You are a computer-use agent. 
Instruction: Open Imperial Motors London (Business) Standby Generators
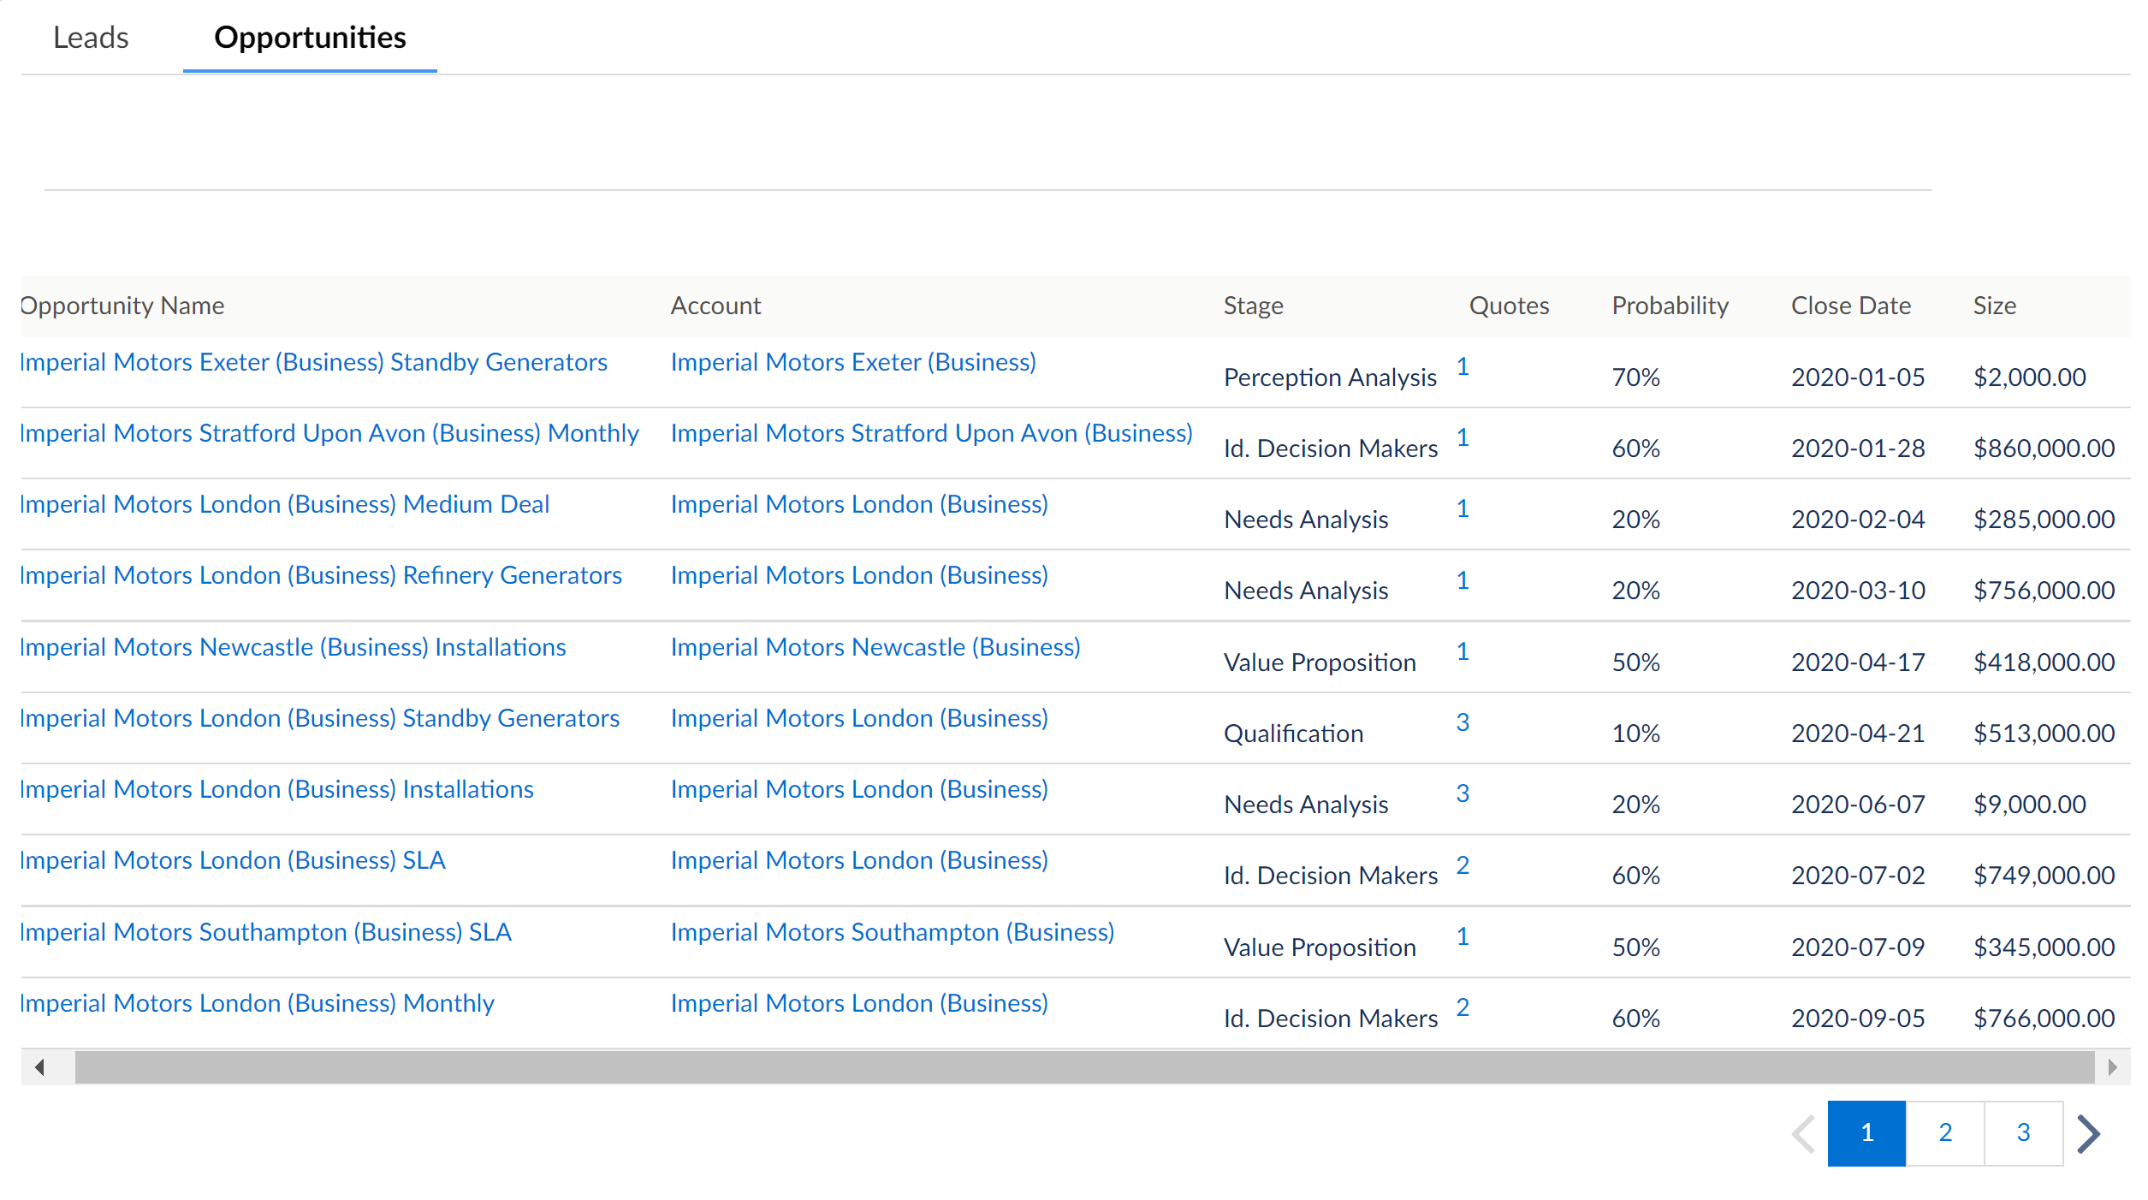[319, 718]
